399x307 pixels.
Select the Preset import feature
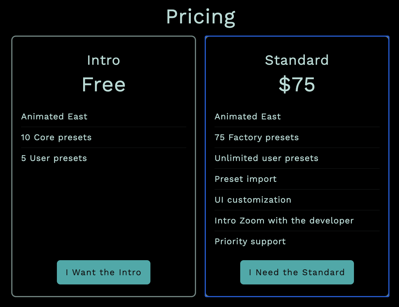pos(246,179)
